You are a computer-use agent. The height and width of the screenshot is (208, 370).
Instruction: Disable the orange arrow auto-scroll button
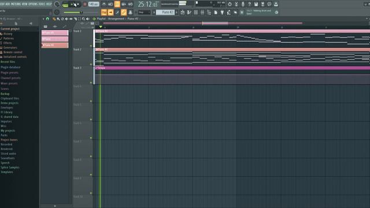coord(110,12)
